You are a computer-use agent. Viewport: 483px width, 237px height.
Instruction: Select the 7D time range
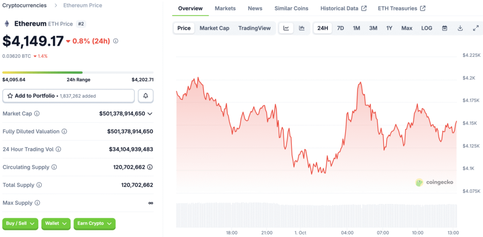tap(341, 28)
